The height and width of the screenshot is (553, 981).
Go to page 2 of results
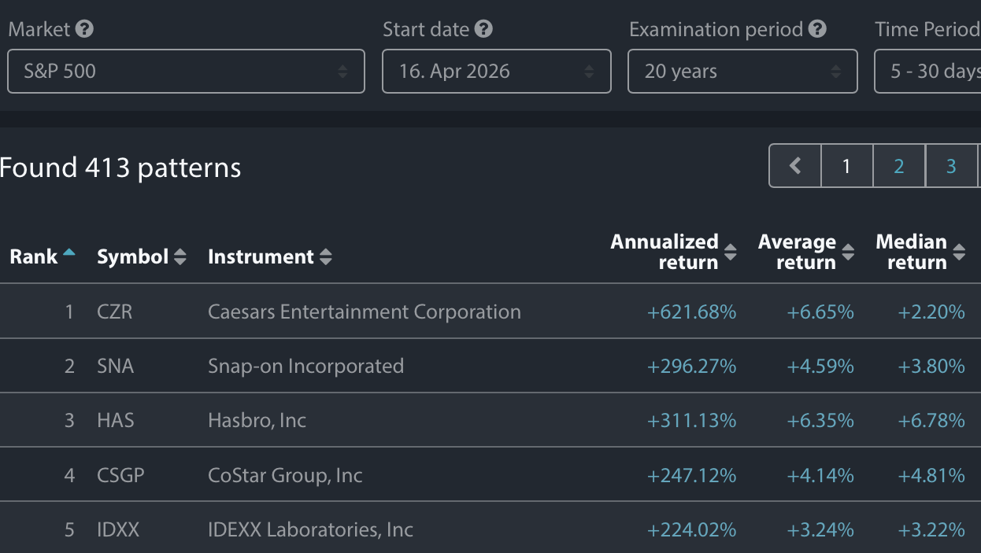tap(899, 166)
